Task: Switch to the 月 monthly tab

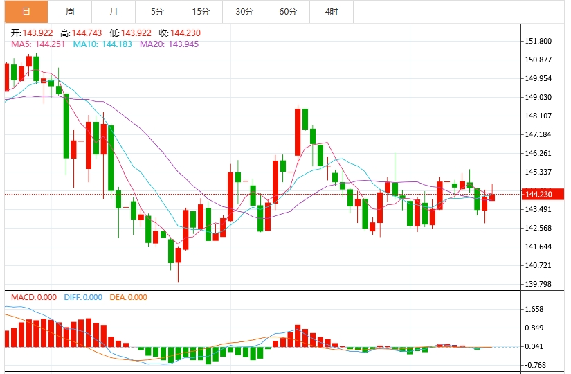Action: click(x=114, y=12)
